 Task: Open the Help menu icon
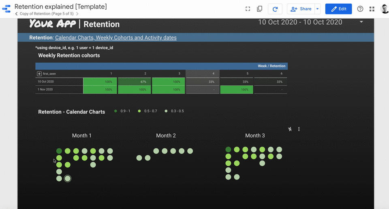(x=360, y=9)
